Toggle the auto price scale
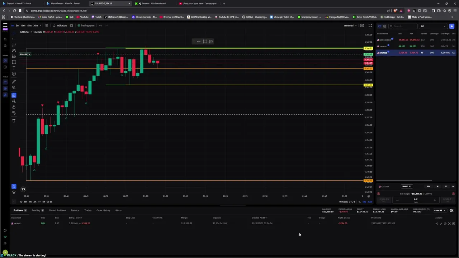This screenshot has width=459, height=258. click(369, 202)
